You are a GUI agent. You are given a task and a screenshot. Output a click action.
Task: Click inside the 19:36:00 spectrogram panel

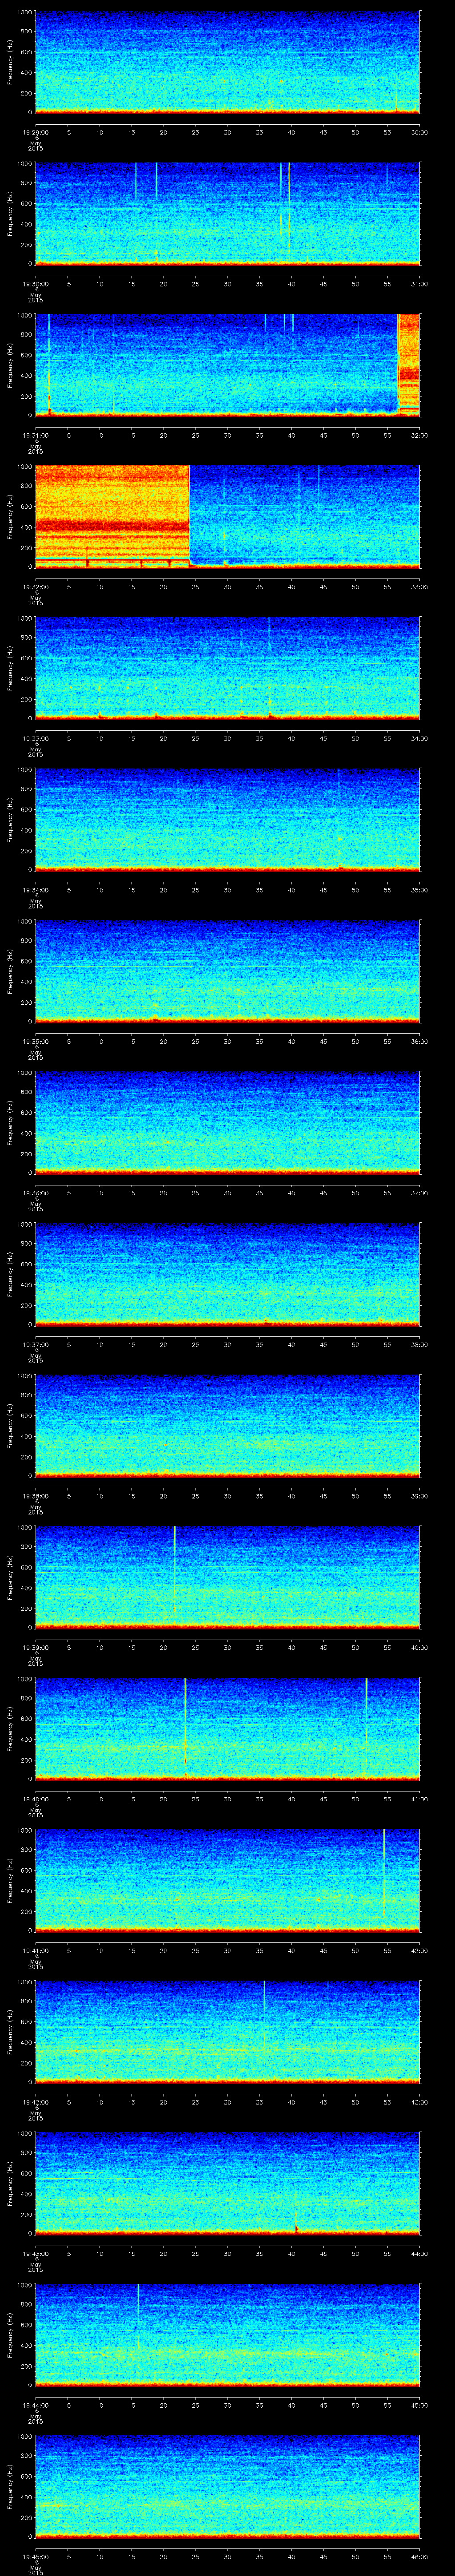(227, 1122)
